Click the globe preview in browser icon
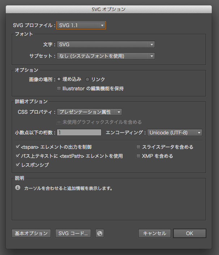This screenshot has height=255, width=219. point(100,233)
